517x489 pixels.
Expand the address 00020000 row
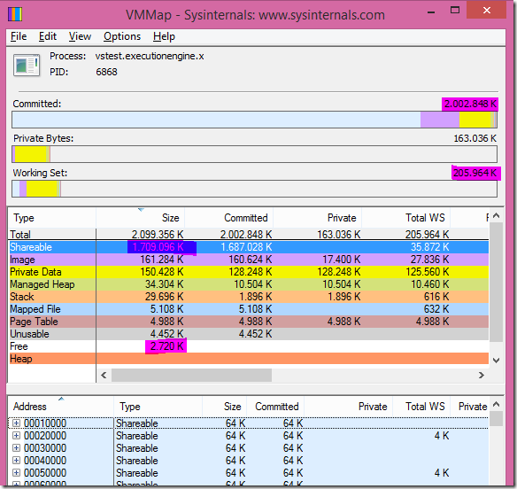coord(16,436)
